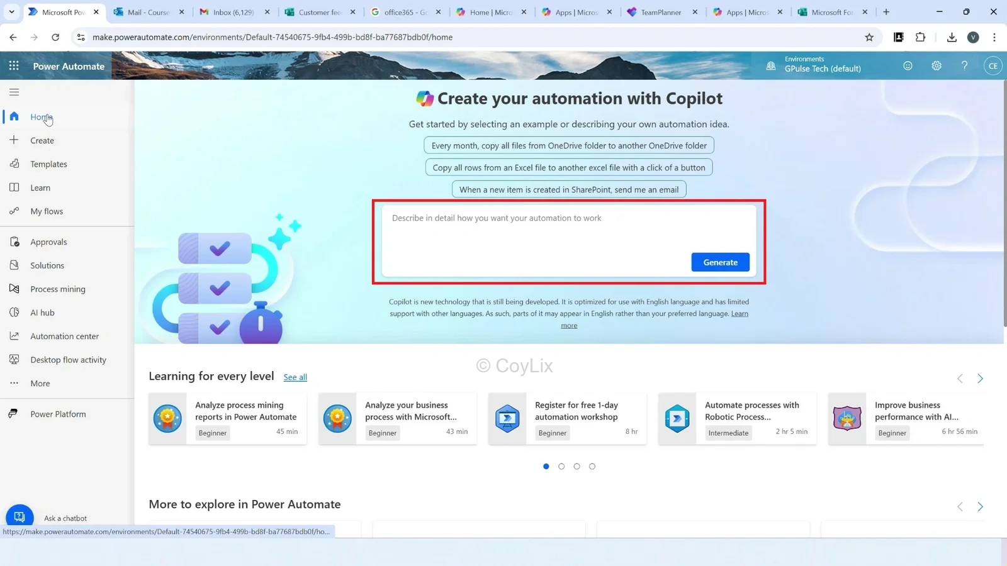Open Create in the sidebar
The width and height of the screenshot is (1007, 566).
[42, 140]
